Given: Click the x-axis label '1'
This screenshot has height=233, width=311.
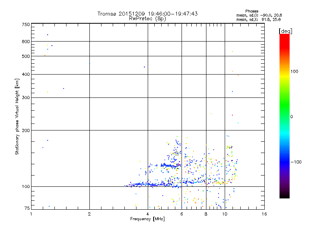Looking at the screenshot, I should pos(31,214).
